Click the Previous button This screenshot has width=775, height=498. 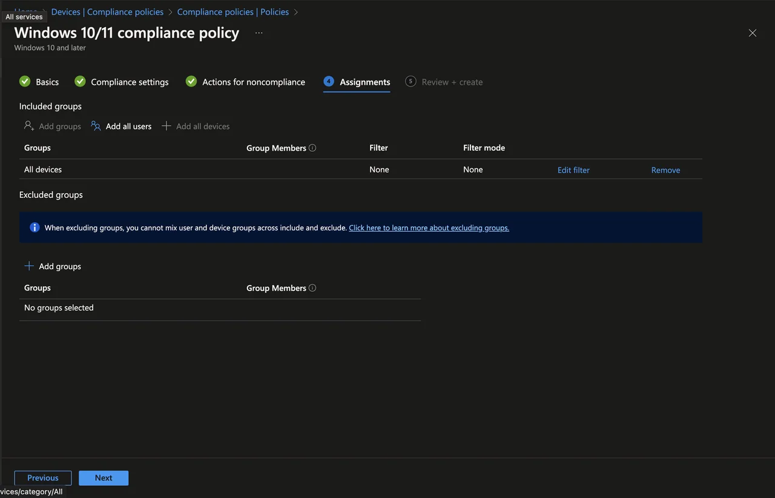tap(43, 478)
